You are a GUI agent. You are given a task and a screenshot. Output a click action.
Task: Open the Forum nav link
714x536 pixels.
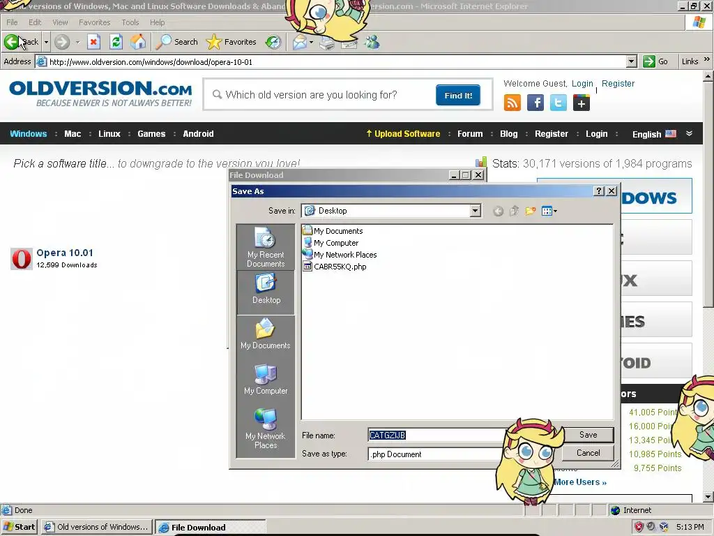click(470, 133)
